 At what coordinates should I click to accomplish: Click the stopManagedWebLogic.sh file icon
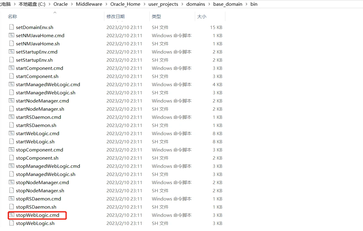click(11, 174)
